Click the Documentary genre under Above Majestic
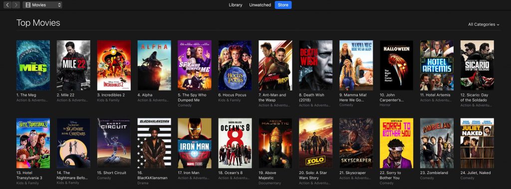This screenshot has height=189, width=511. 269,183
